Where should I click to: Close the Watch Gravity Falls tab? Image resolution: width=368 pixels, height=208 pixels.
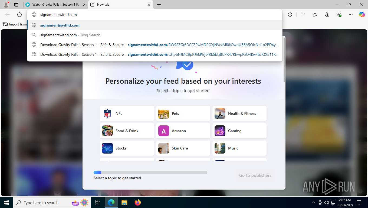point(84,5)
